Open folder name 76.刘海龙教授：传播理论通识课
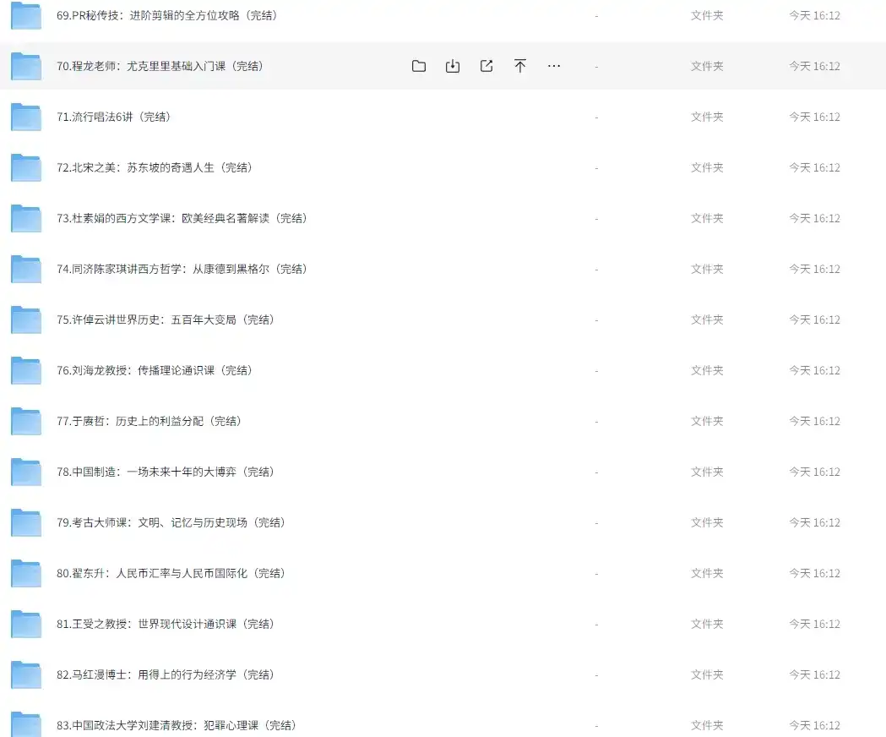Screen dimensions: 886x737 click(155, 370)
